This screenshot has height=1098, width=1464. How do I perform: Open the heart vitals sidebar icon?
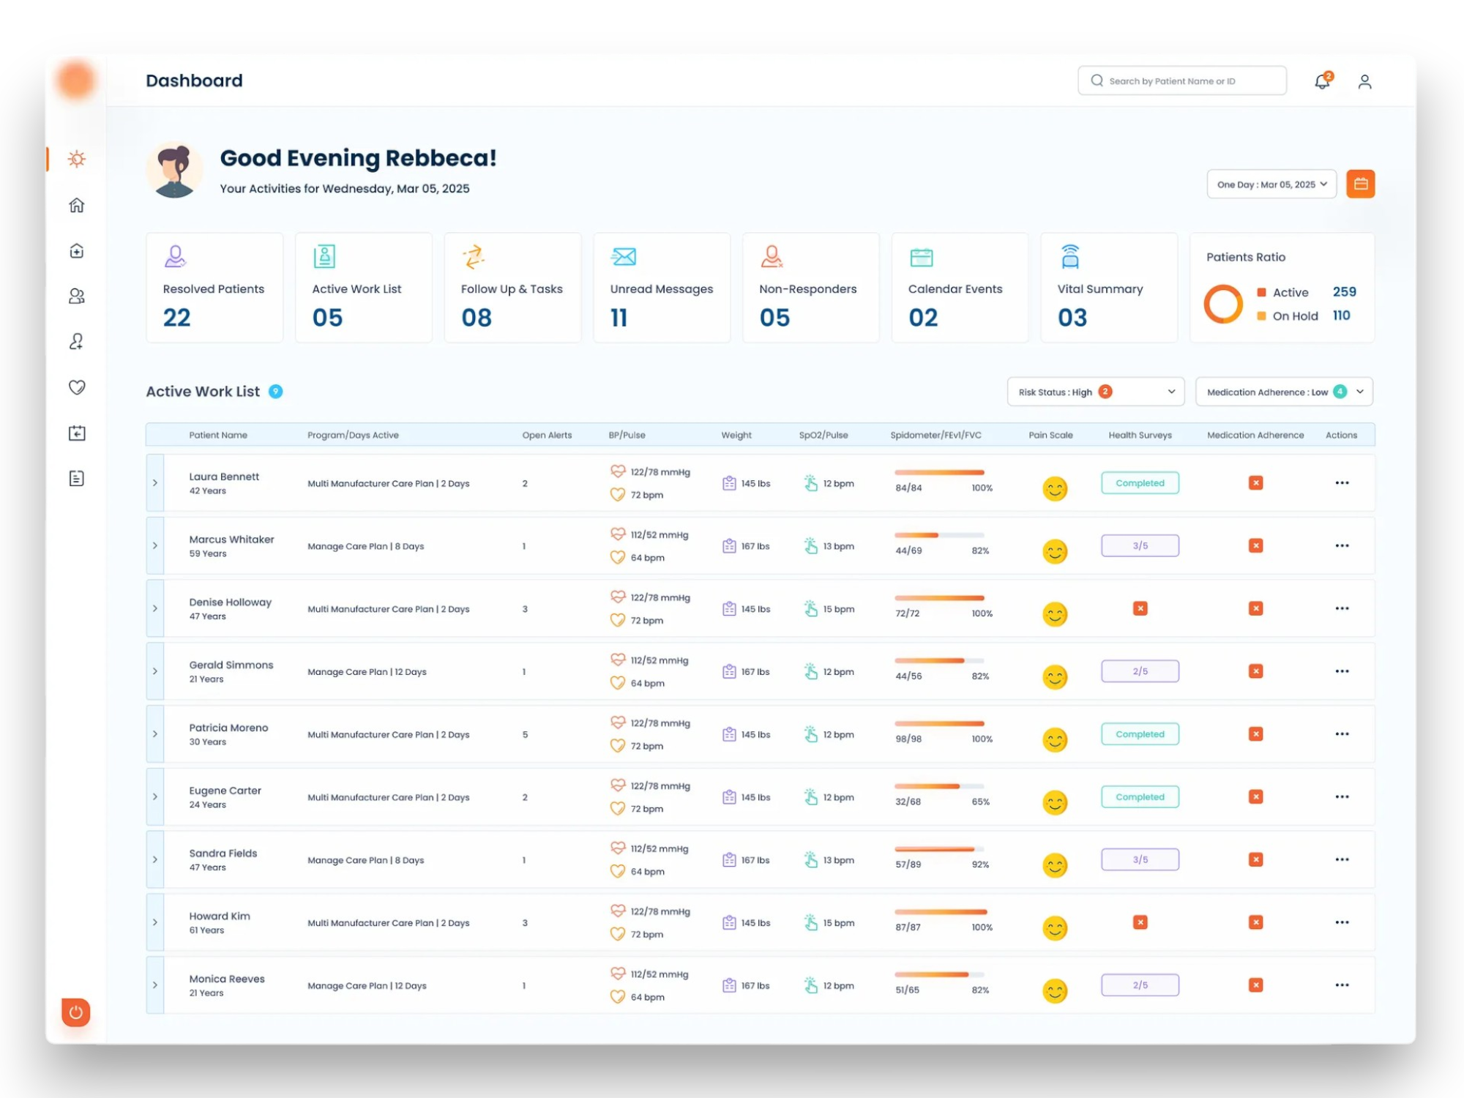pyautogui.click(x=77, y=387)
